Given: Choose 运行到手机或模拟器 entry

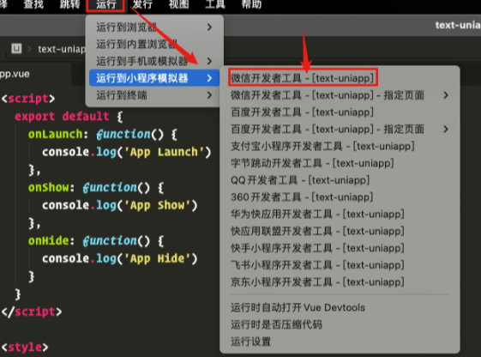Looking at the screenshot, I should [x=154, y=61].
